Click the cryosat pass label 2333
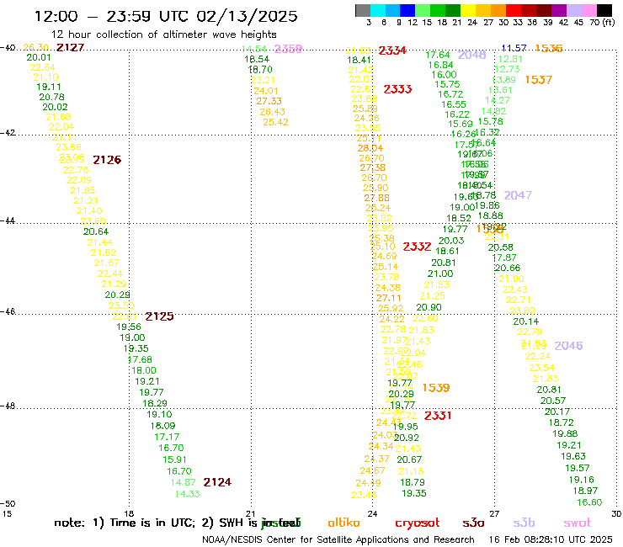 pos(397,89)
